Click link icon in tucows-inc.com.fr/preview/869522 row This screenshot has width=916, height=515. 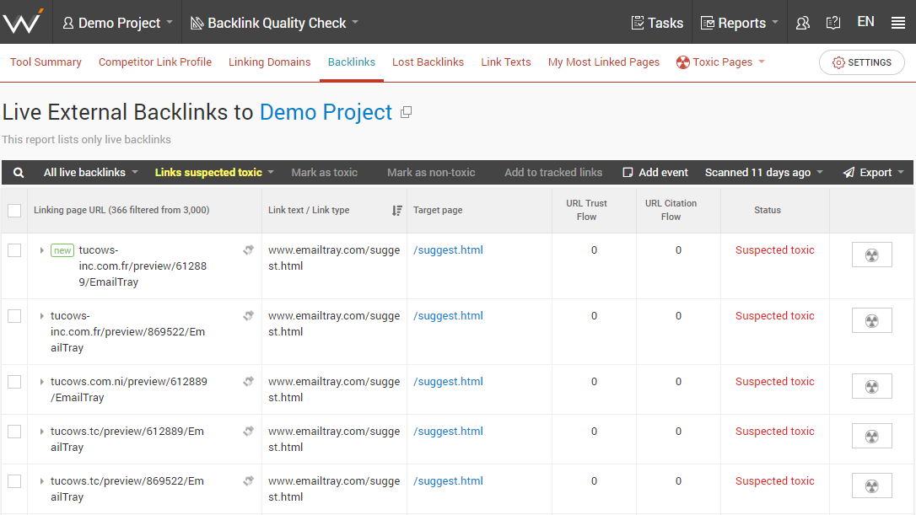tap(248, 316)
